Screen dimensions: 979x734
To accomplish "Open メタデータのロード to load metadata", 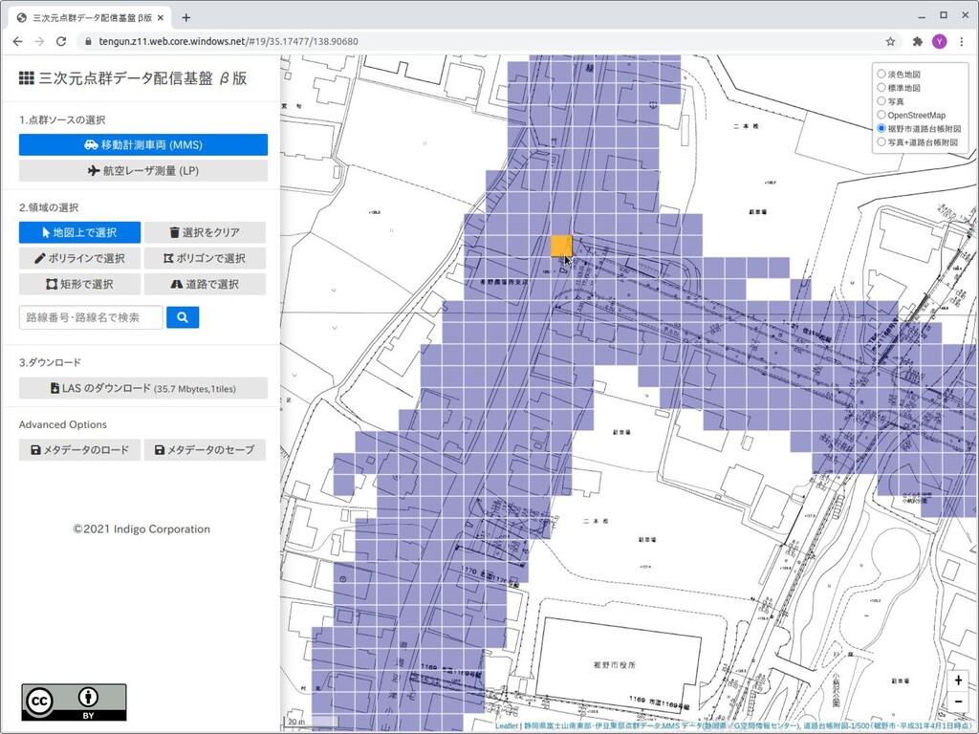I will click(x=79, y=449).
